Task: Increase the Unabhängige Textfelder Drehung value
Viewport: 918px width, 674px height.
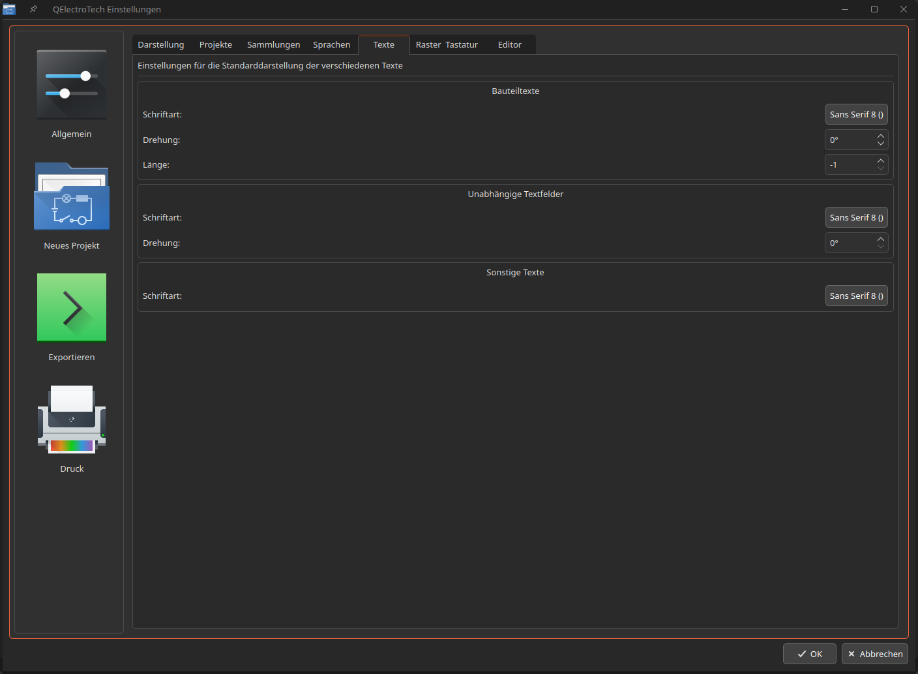Action: click(881, 239)
